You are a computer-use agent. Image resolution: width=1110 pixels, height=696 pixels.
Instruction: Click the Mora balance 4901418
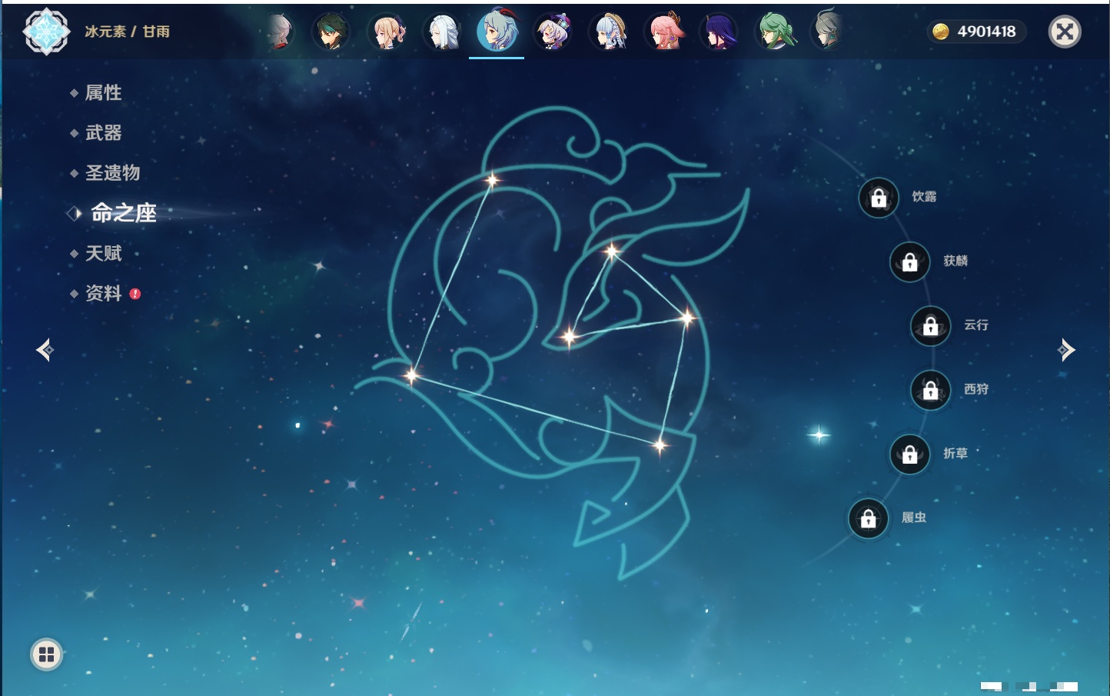[x=986, y=32]
